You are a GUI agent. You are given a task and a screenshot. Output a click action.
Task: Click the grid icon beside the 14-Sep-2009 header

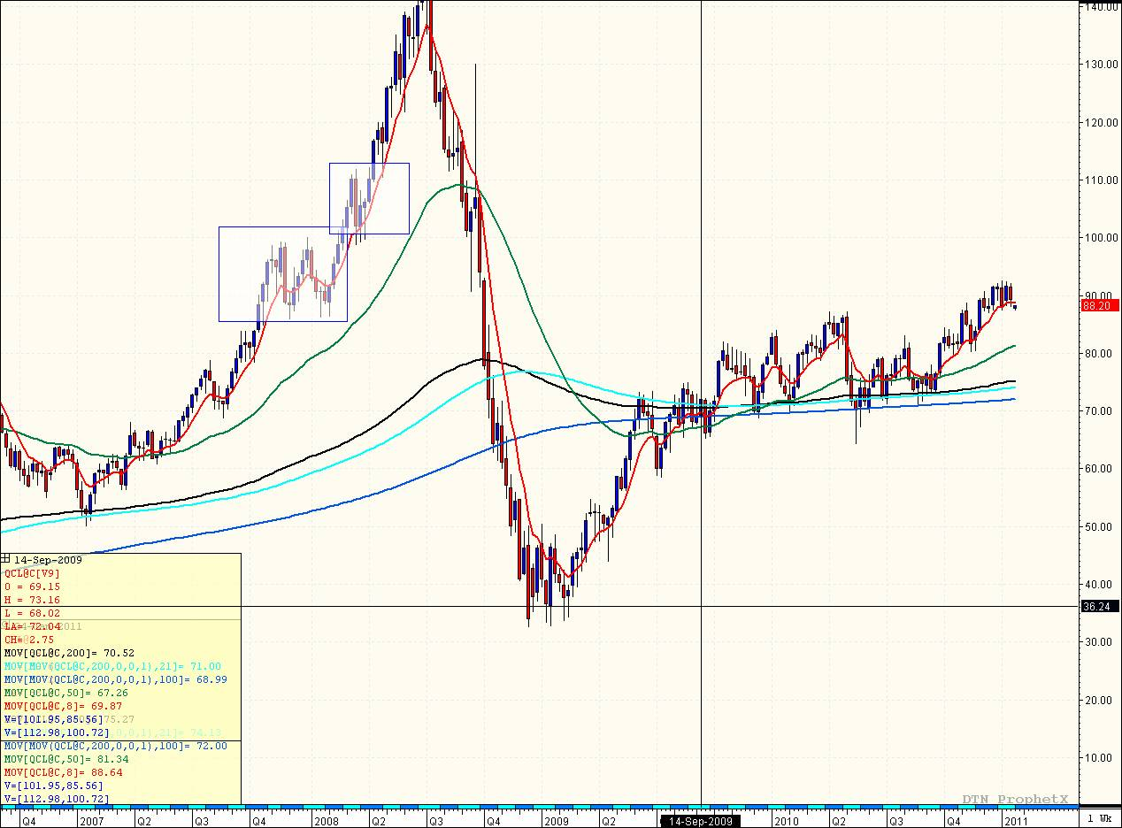[6, 559]
